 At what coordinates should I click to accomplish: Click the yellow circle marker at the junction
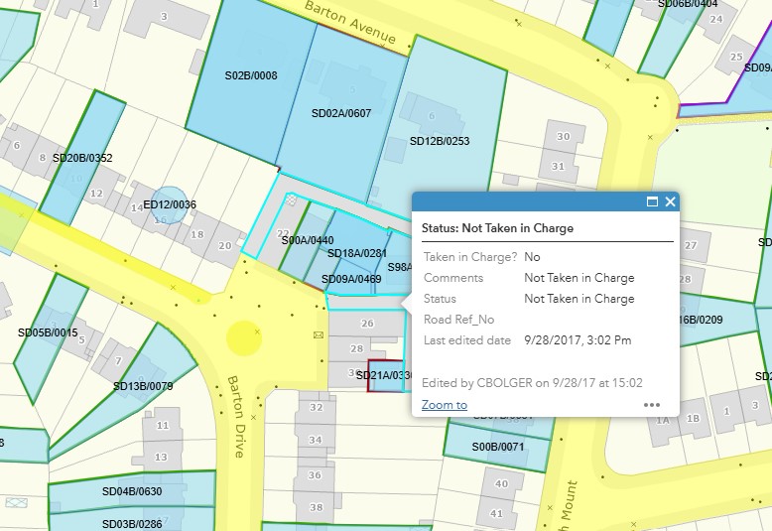(x=242, y=337)
